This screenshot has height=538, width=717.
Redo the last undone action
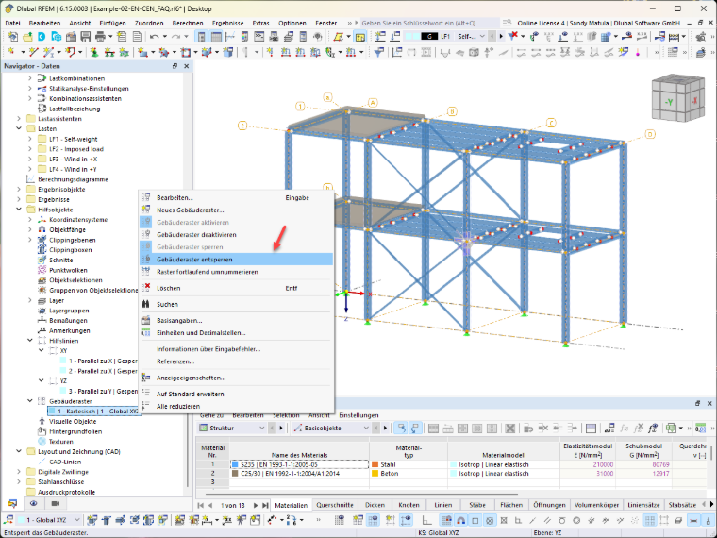tap(176, 37)
